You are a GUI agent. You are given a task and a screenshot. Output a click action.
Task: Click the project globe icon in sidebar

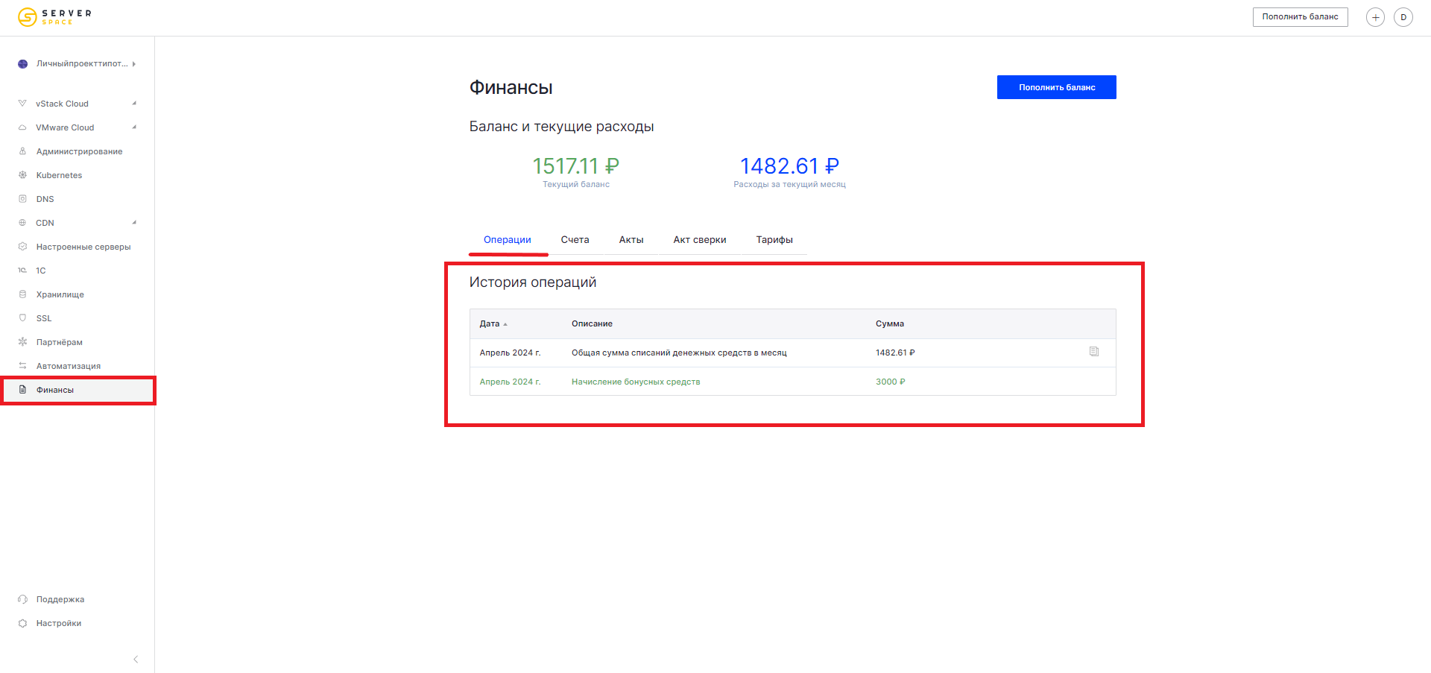(x=22, y=64)
